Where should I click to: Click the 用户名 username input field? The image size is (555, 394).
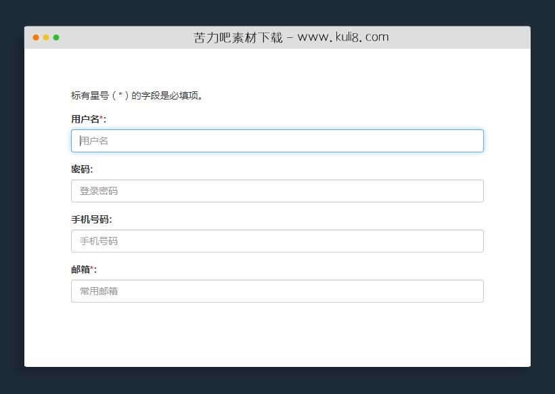[277, 141]
